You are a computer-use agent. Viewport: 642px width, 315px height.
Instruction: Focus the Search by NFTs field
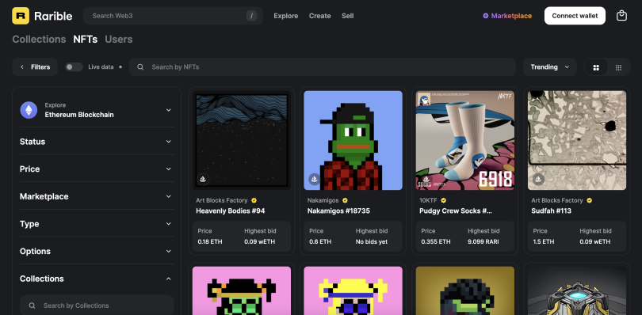(323, 67)
